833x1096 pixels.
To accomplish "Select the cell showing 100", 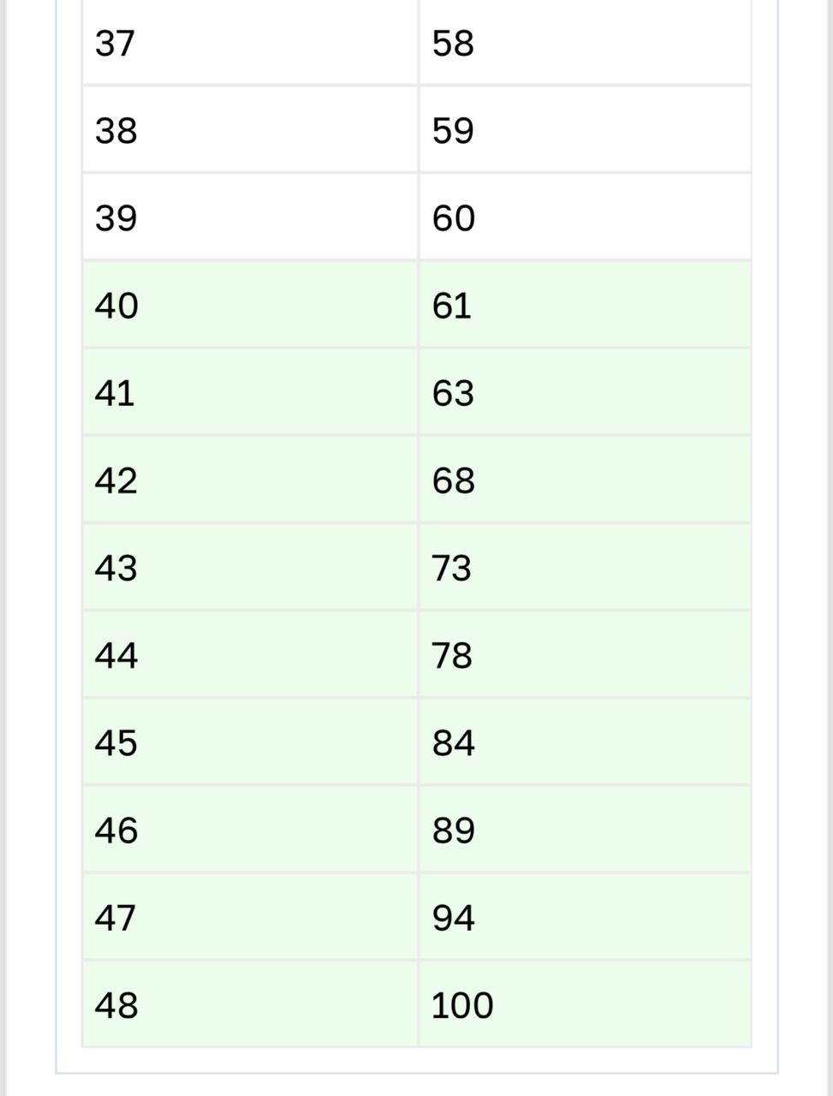I will (585, 1004).
